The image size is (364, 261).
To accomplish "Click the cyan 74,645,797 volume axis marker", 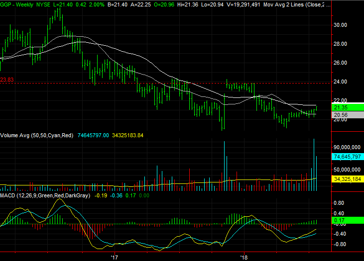I will pos(348,157).
